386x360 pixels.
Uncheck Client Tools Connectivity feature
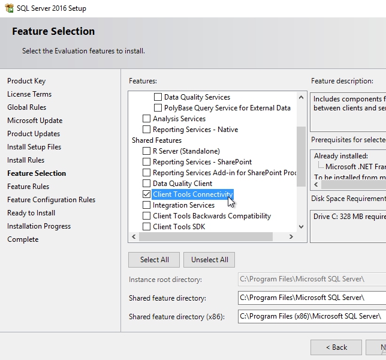coord(146,194)
